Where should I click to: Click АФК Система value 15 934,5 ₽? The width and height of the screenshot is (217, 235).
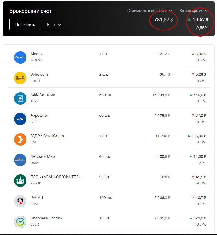pos(161,95)
